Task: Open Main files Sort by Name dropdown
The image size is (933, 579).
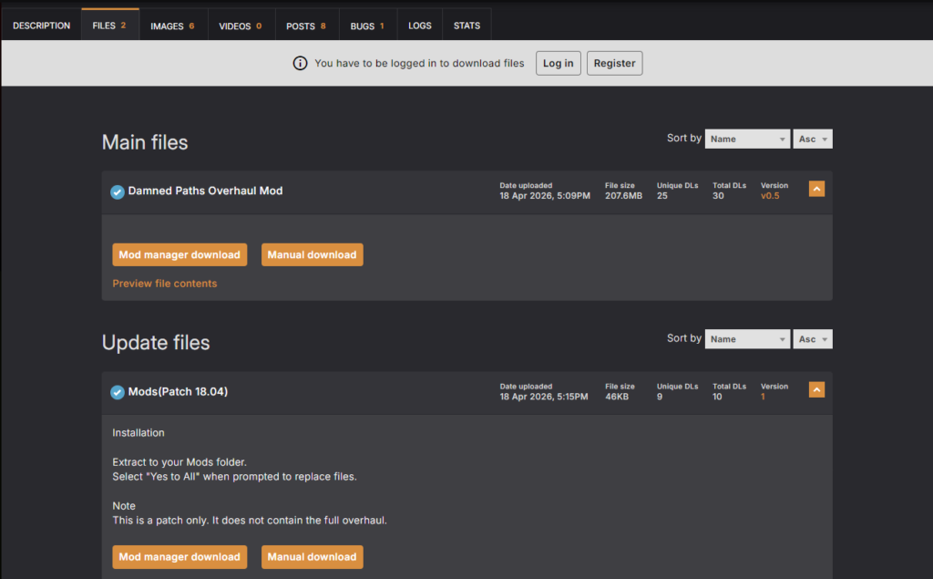Action: 747,139
